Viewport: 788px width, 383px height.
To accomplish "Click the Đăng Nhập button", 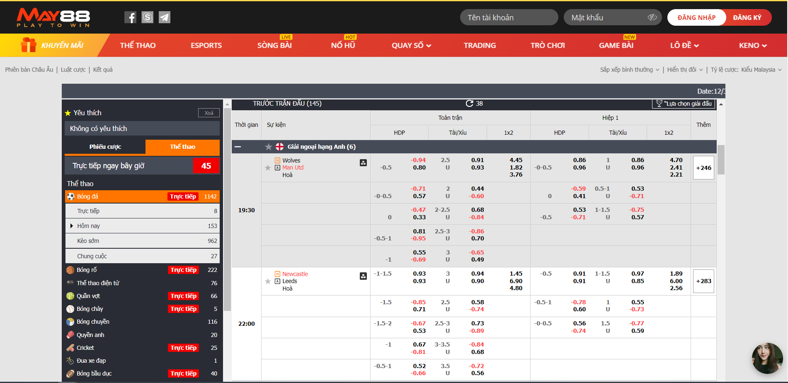I will coord(696,17).
